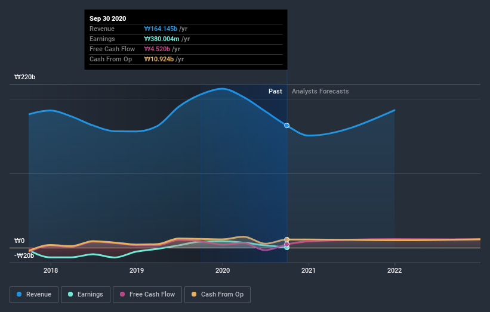This screenshot has height=312, width=490.
Task: Select the Earnings data point marker
Action: (286, 248)
